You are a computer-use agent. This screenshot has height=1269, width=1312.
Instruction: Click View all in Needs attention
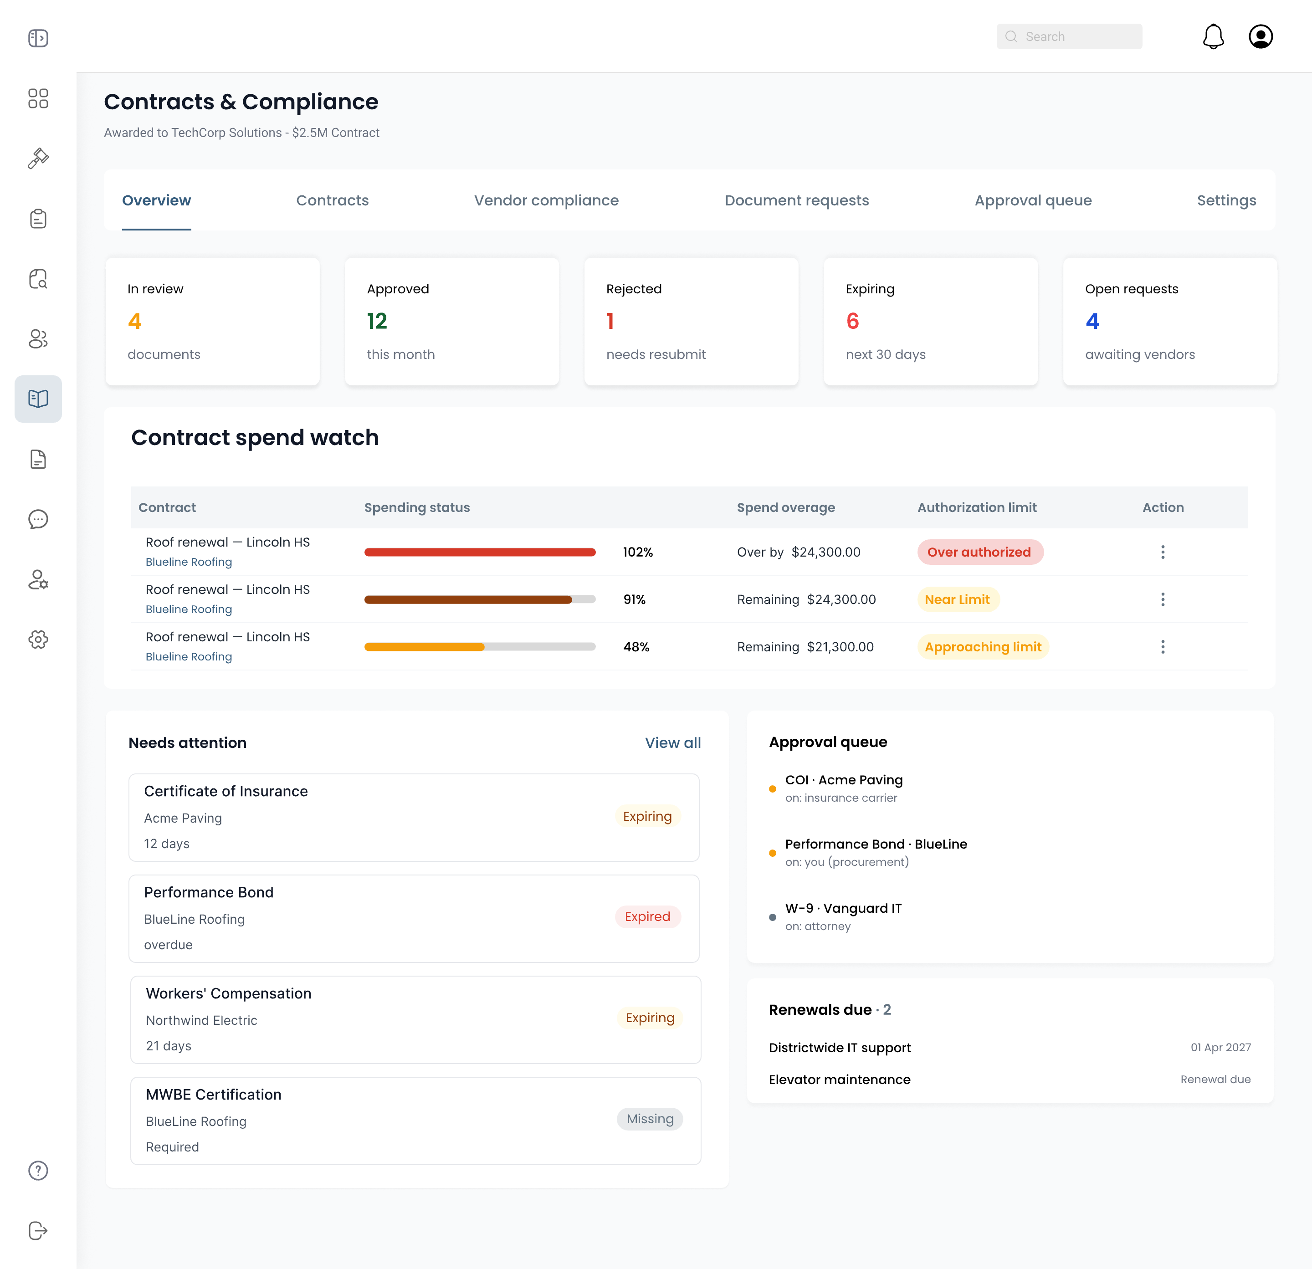pyautogui.click(x=673, y=743)
